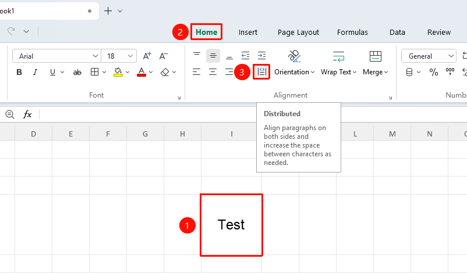467x273 pixels.
Task: Add a new document tab with plus
Action: 108,11
